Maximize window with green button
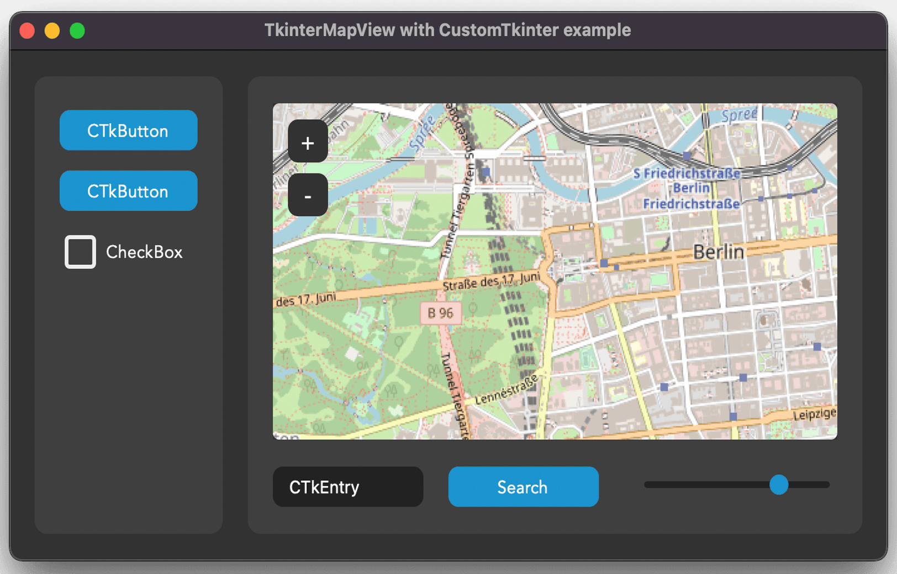The image size is (897, 574). click(77, 30)
